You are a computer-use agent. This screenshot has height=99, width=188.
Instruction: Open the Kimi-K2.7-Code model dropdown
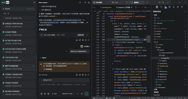[x=68, y=94]
